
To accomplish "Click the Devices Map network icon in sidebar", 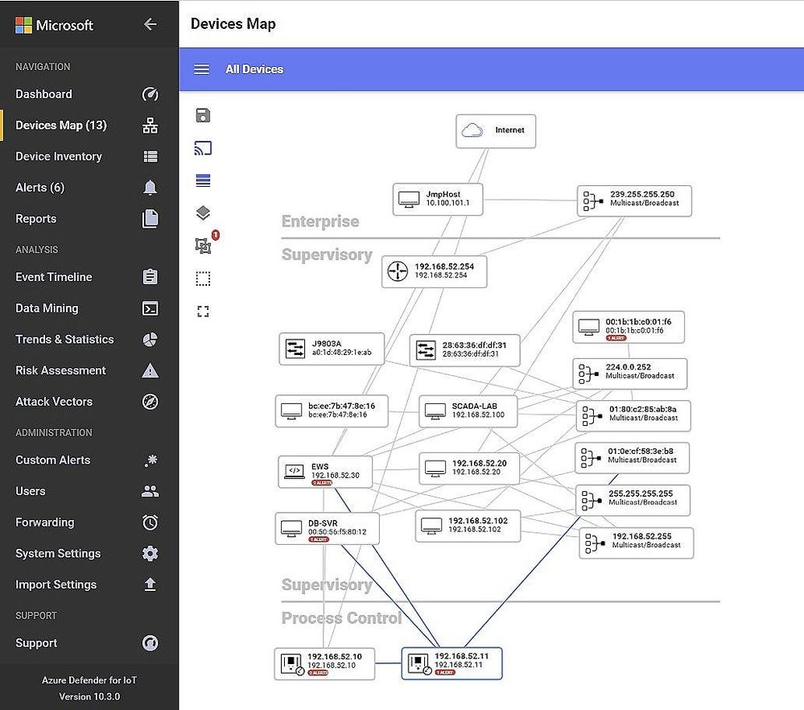I will coord(150,125).
